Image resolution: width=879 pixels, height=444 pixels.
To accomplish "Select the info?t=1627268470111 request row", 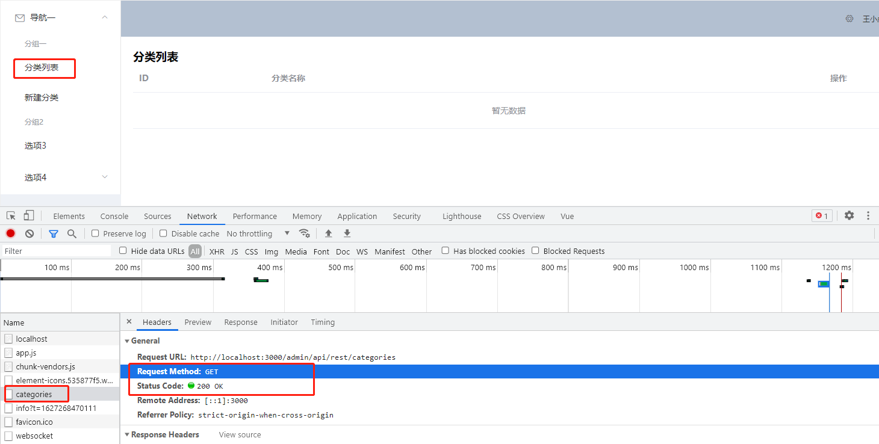I will tap(60, 408).
